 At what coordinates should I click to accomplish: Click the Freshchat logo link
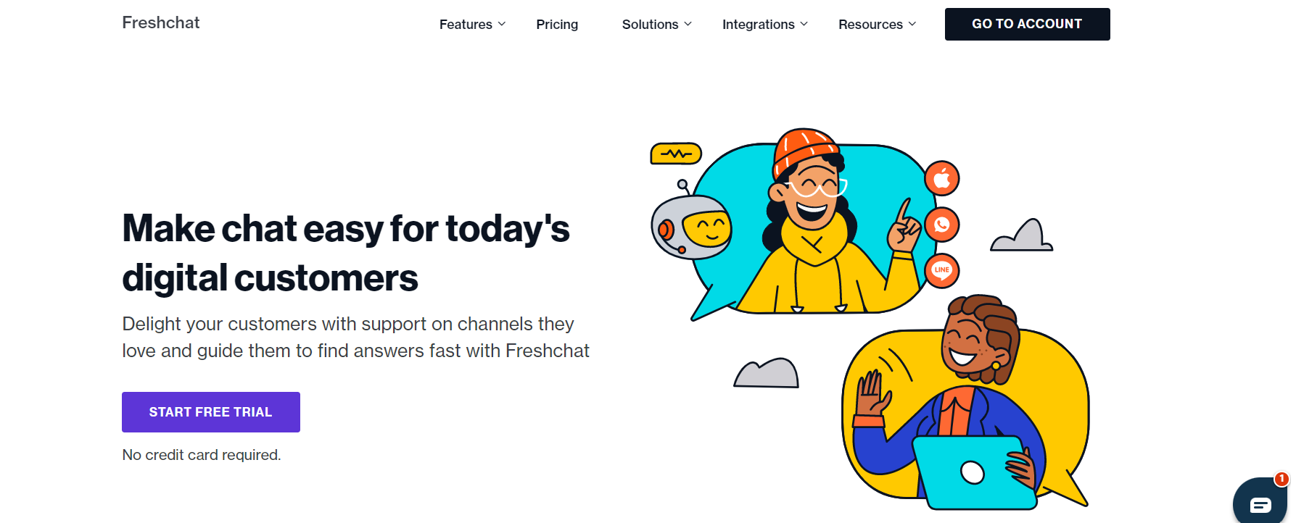click(x=161, y=22)
